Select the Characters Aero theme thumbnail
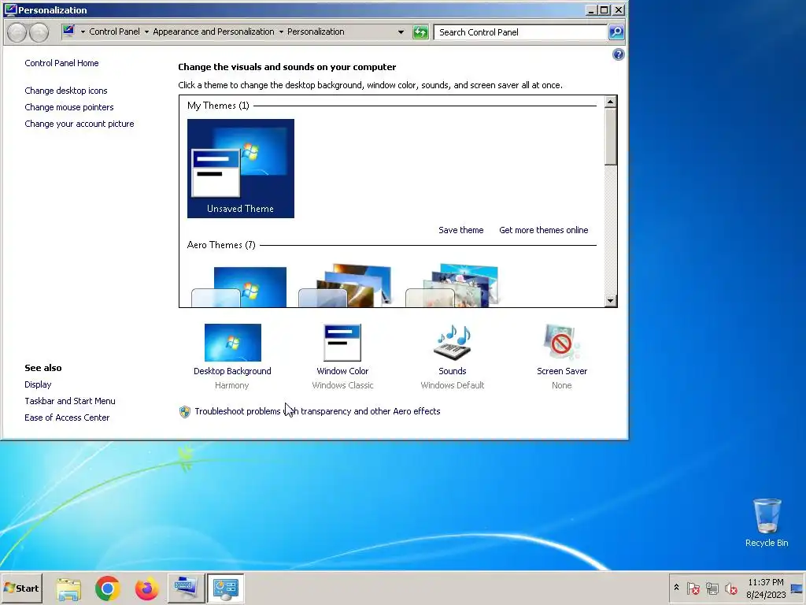 453,286
